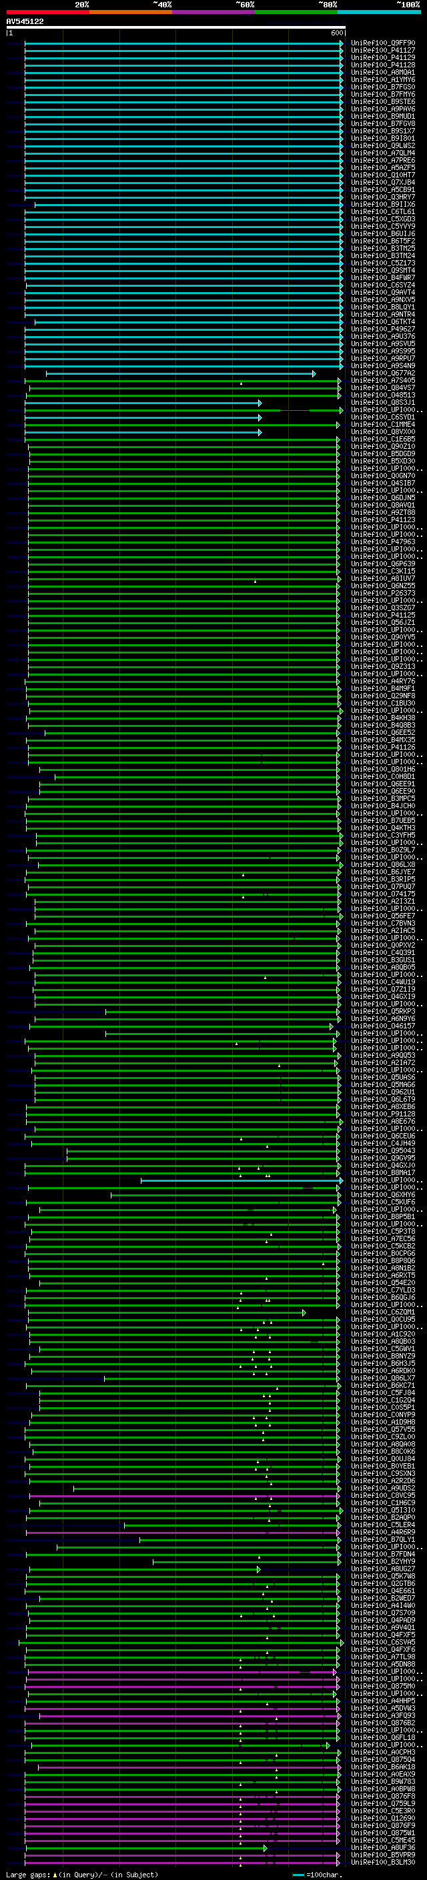This screenshot has height=1880, width=427.
Task: Select hit UniRef100_B4MX35
Action: tap(382, 740)
